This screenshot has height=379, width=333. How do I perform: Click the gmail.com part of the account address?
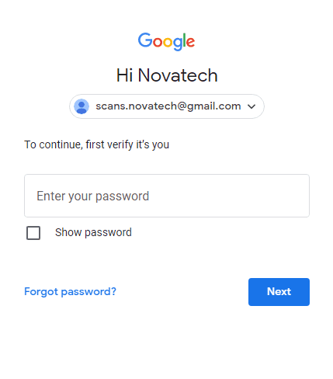[x=214, y=106]
